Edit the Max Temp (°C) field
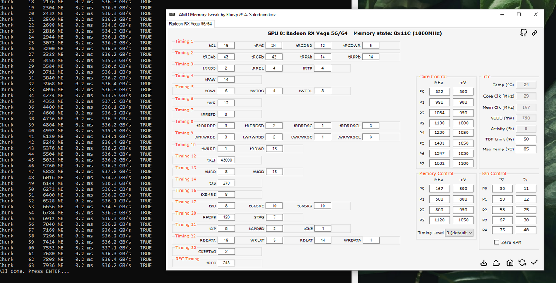Image resolution: width=556 pixels, height=283 pixels. pyautogui.click(x=526, y=149)
